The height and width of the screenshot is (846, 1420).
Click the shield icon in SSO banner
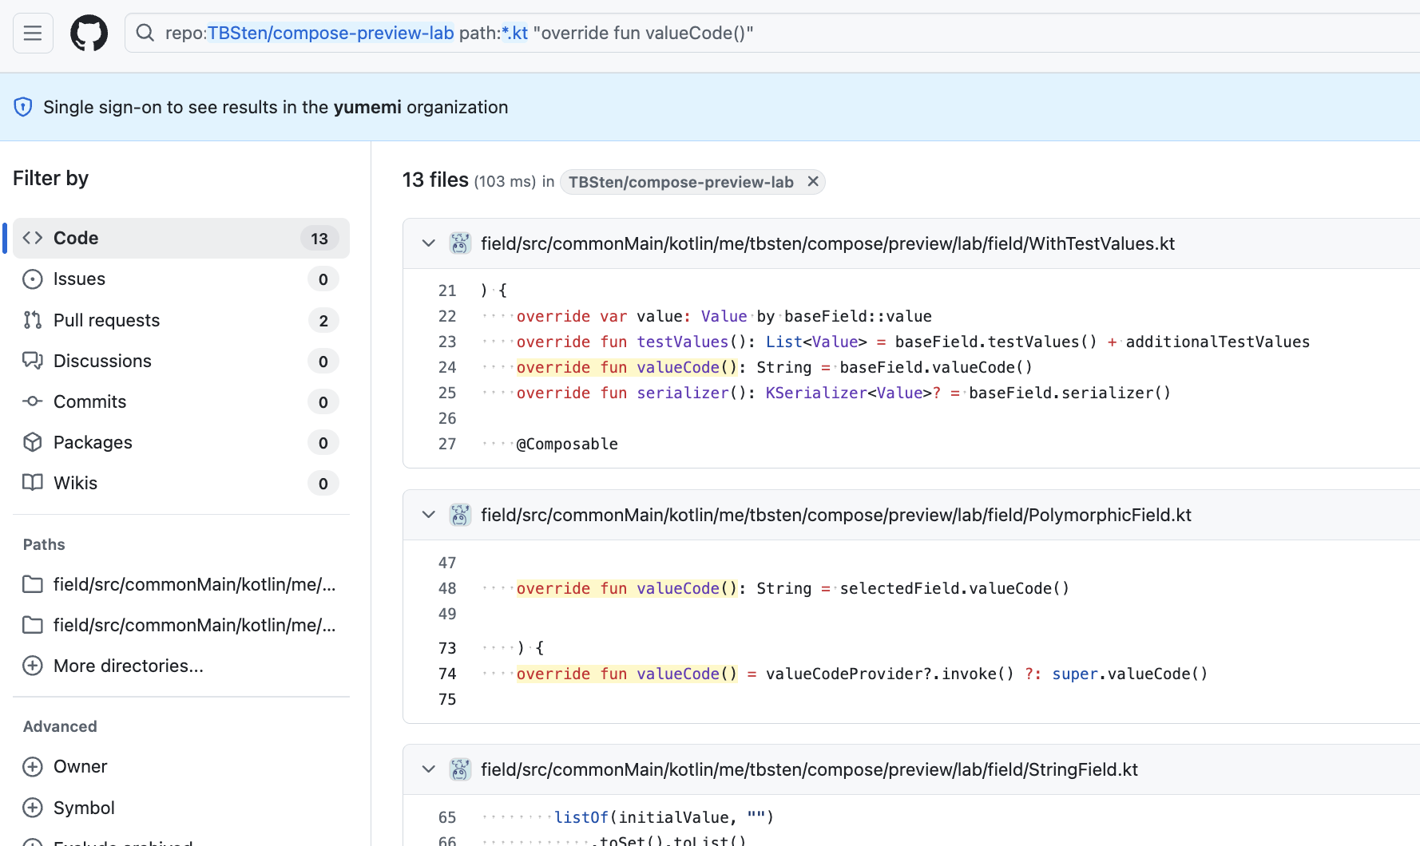[x=23, y=107]
